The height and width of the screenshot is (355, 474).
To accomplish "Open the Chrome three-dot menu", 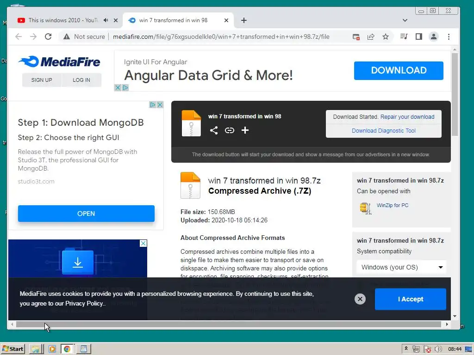I will pos(449,37).
